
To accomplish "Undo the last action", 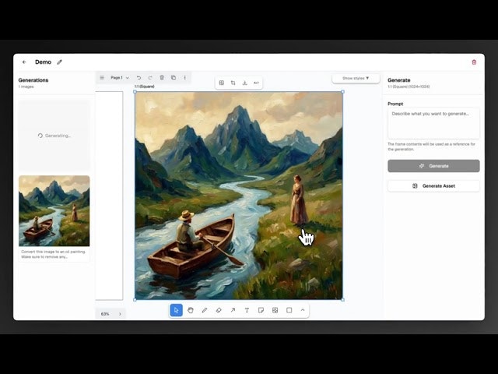I will pos(139,78).
